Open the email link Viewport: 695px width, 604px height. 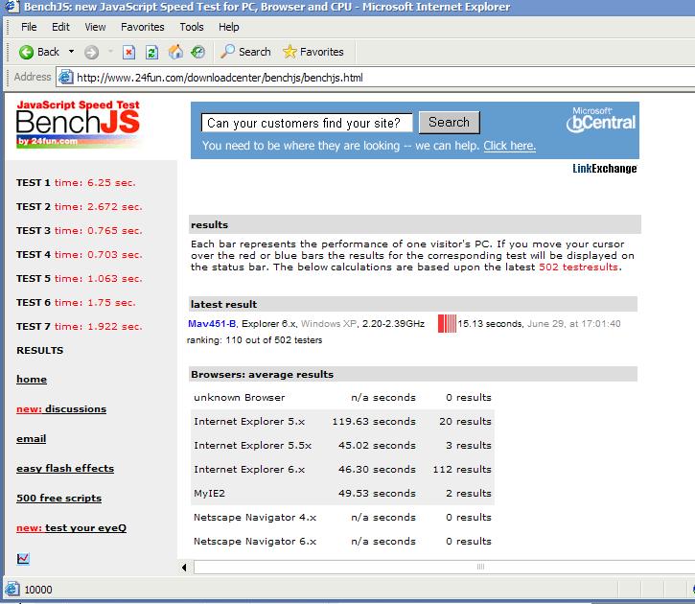click(x=31, y=439)
